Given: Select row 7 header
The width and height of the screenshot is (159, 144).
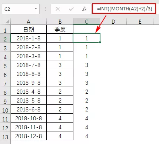Looking at the screenshot, I should (x=5, y=83).
